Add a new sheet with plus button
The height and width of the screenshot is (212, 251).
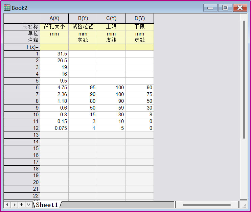tap(22, 205)
